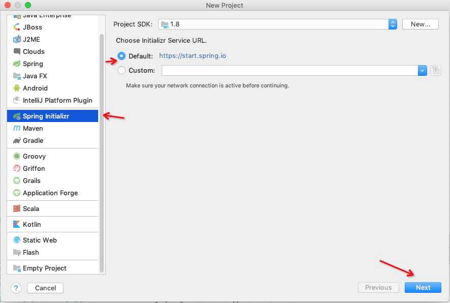
Task: Click the Android robot icon
Action: [17, 88]
